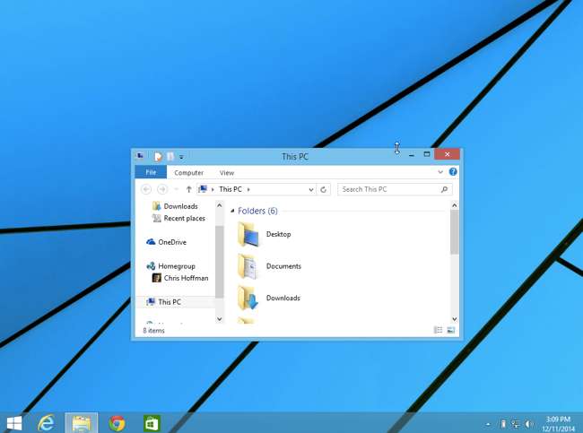The image size is (583, 433).
Task: Open the File menu
Action: pos(151,172)
